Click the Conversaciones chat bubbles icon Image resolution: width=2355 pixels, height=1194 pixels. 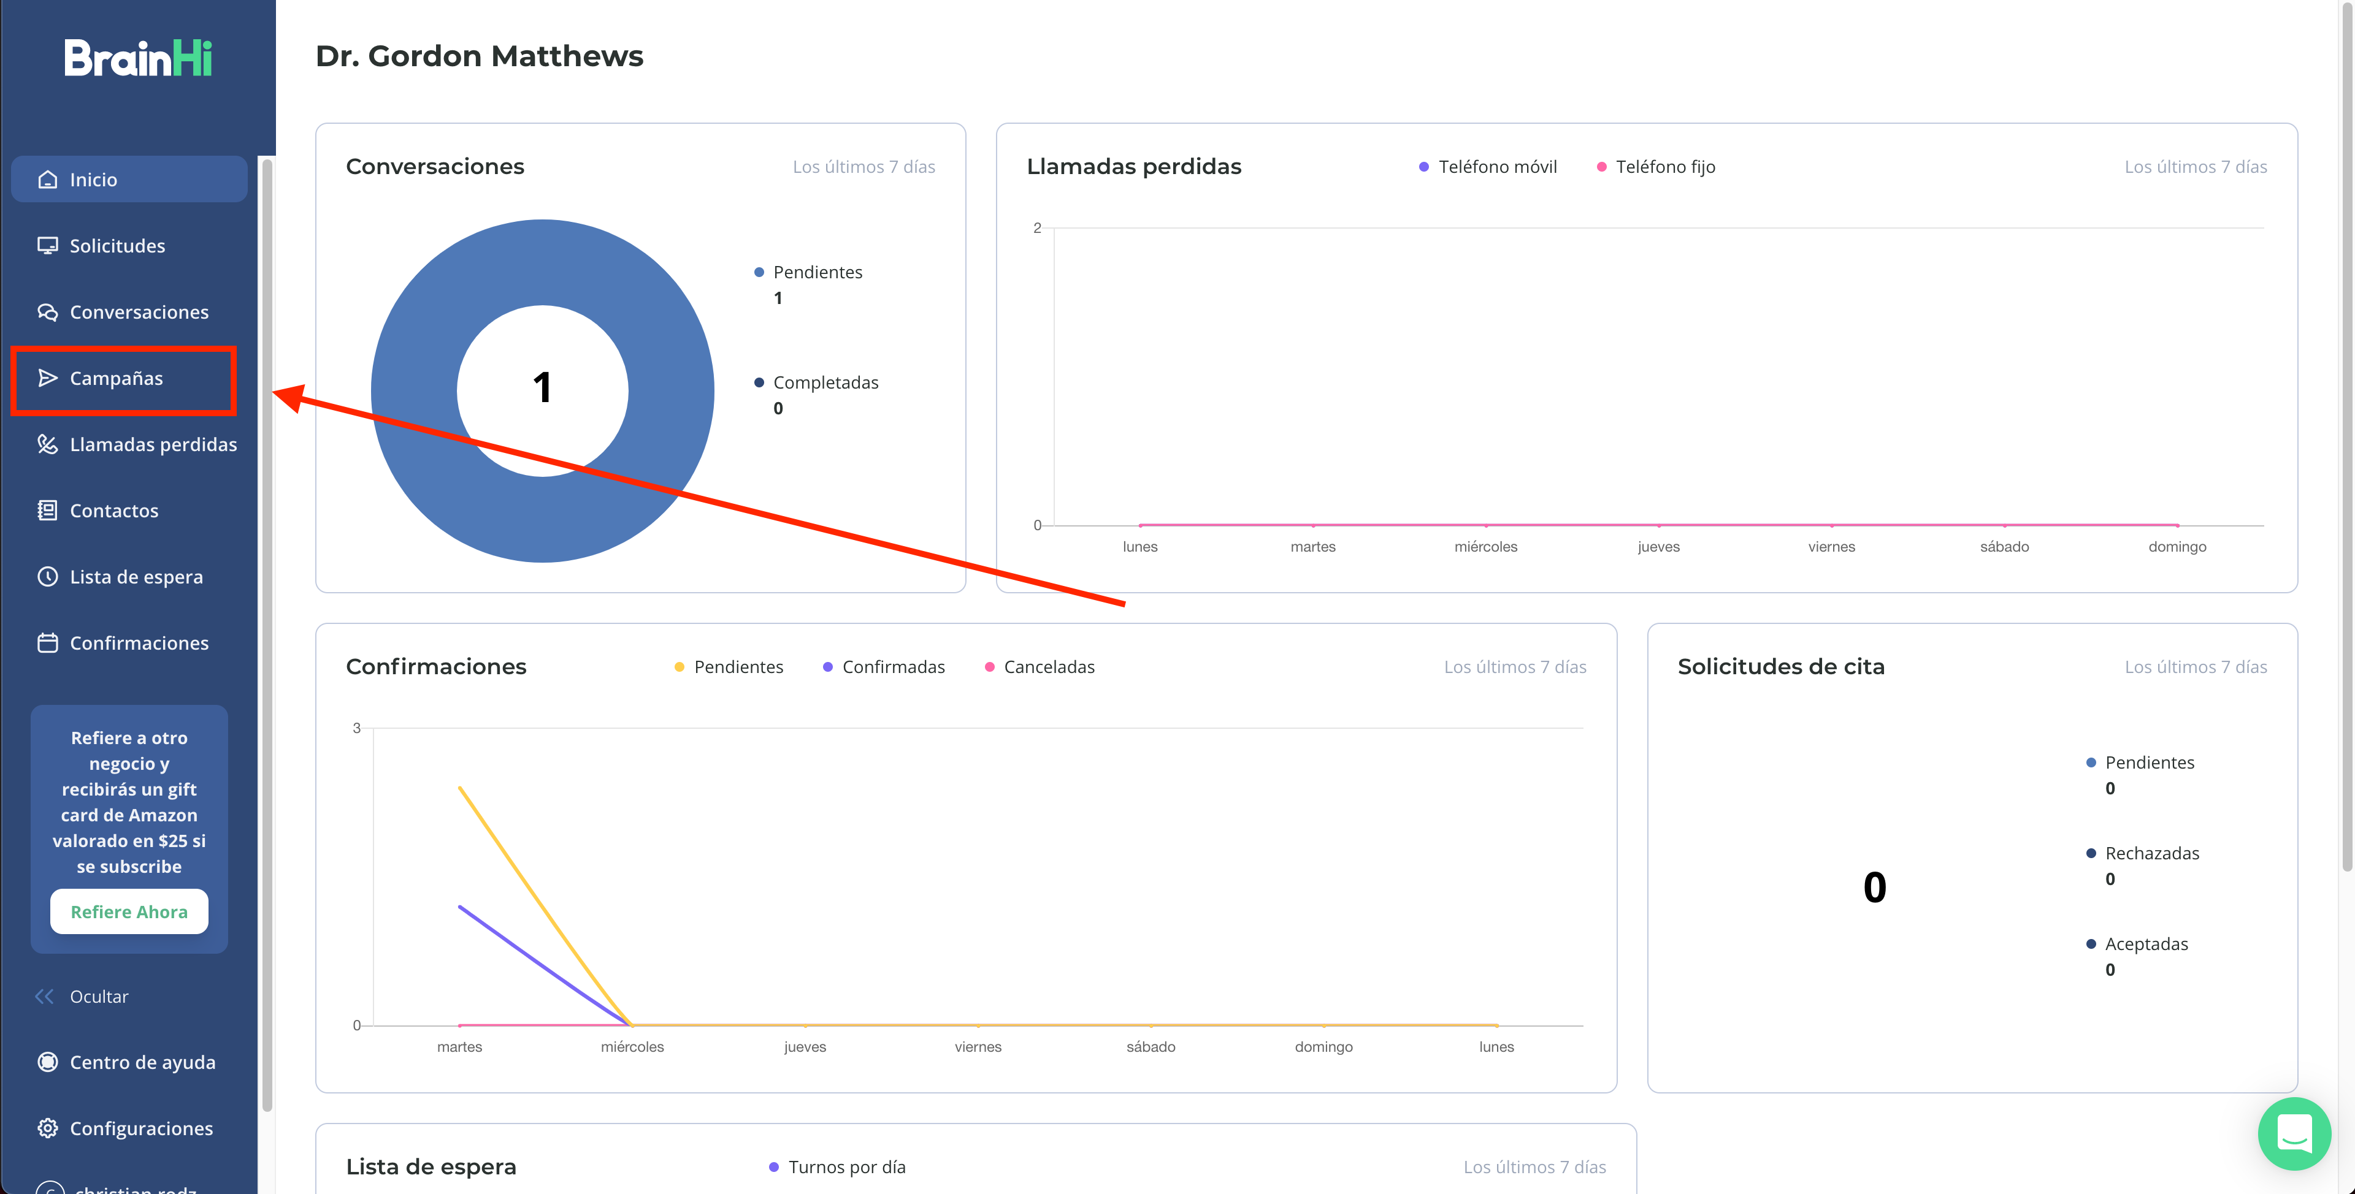[48, 313]
